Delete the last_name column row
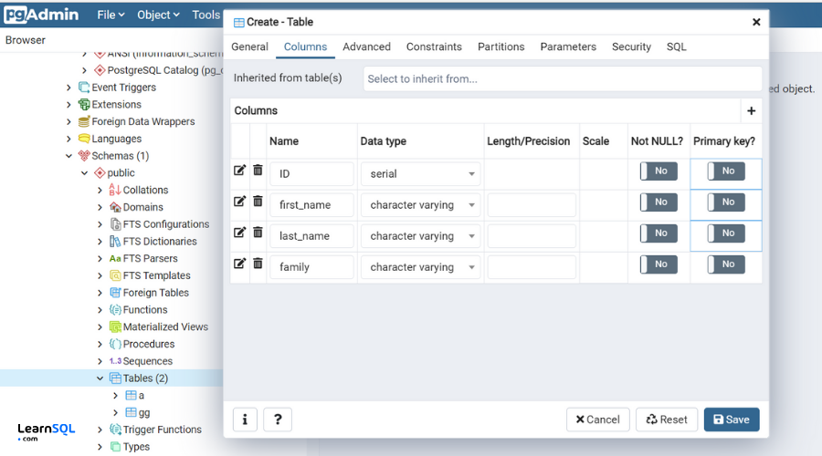 coord(258,232)
